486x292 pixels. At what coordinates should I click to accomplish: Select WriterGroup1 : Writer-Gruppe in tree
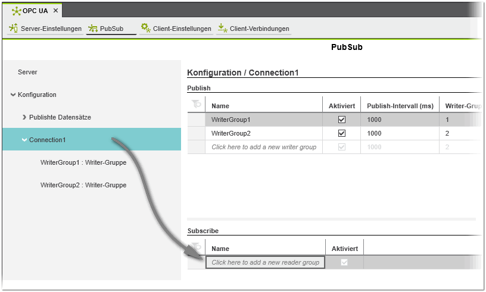click(x=83, y=162)
